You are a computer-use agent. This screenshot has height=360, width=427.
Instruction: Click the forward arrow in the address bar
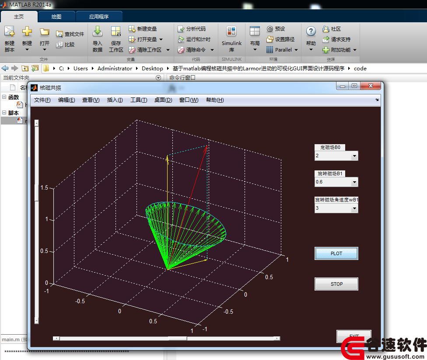tap(15, 68)
